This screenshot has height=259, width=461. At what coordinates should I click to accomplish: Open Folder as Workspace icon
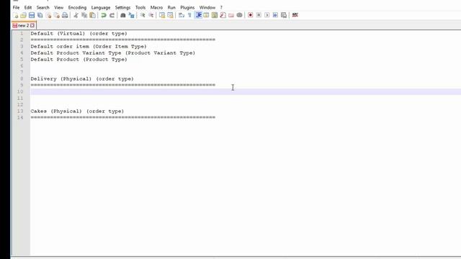(231, 15)
